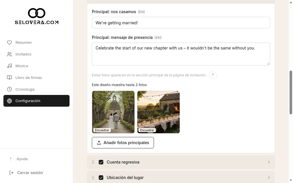Click the Principal: nos casamos text field
Viewport: 293px width, 183px height.
pos(181,23)
